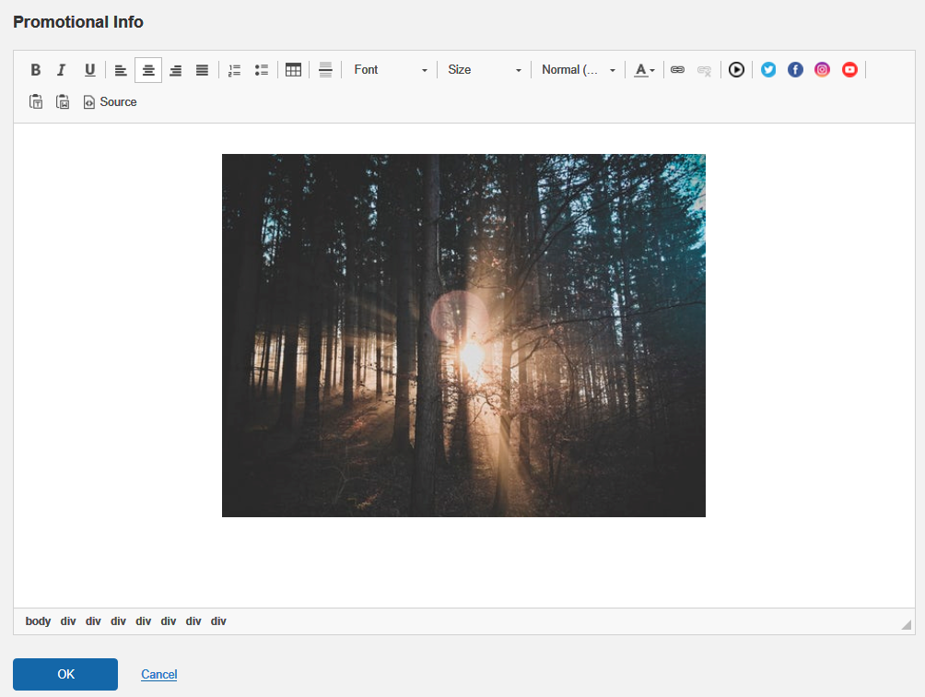Toggle italic text style
Screen dimensions: 925x697
point(62,70)
